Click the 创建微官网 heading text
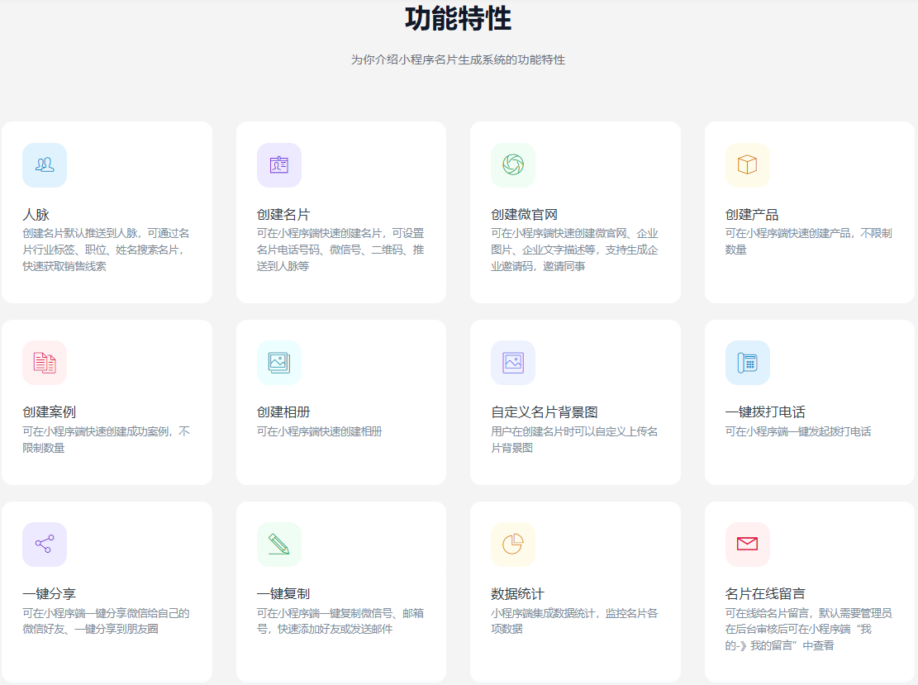Screen dimensions: 918x685 (524, 215)
